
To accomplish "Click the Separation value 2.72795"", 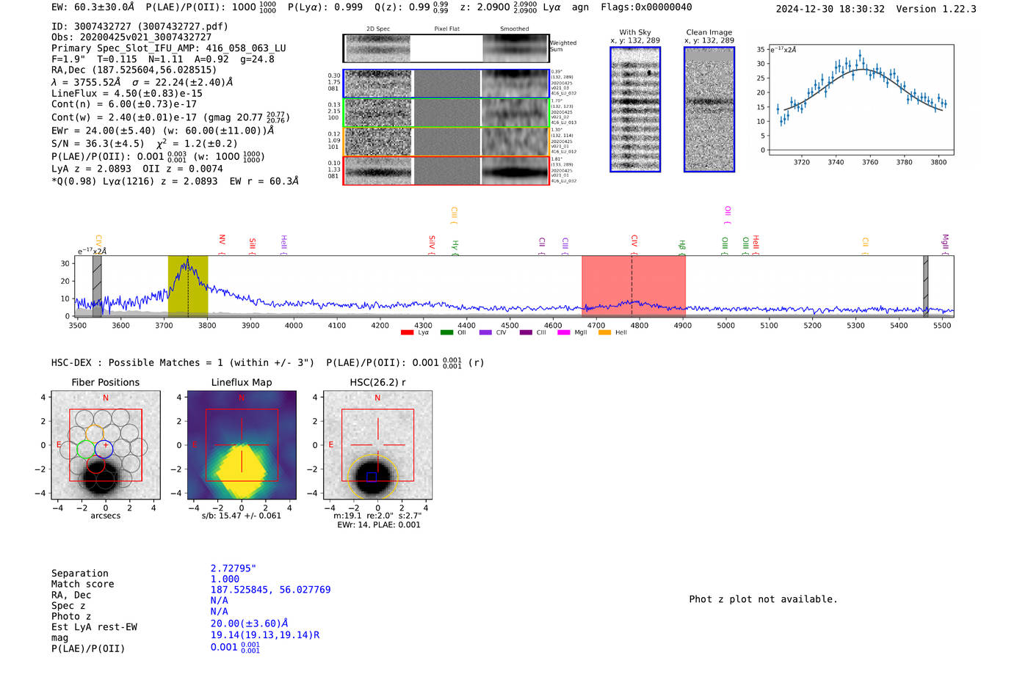I will tap(234, 568).
